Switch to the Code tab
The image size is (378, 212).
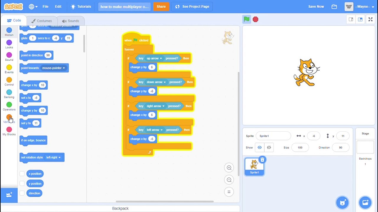click(x=14, y=21)
